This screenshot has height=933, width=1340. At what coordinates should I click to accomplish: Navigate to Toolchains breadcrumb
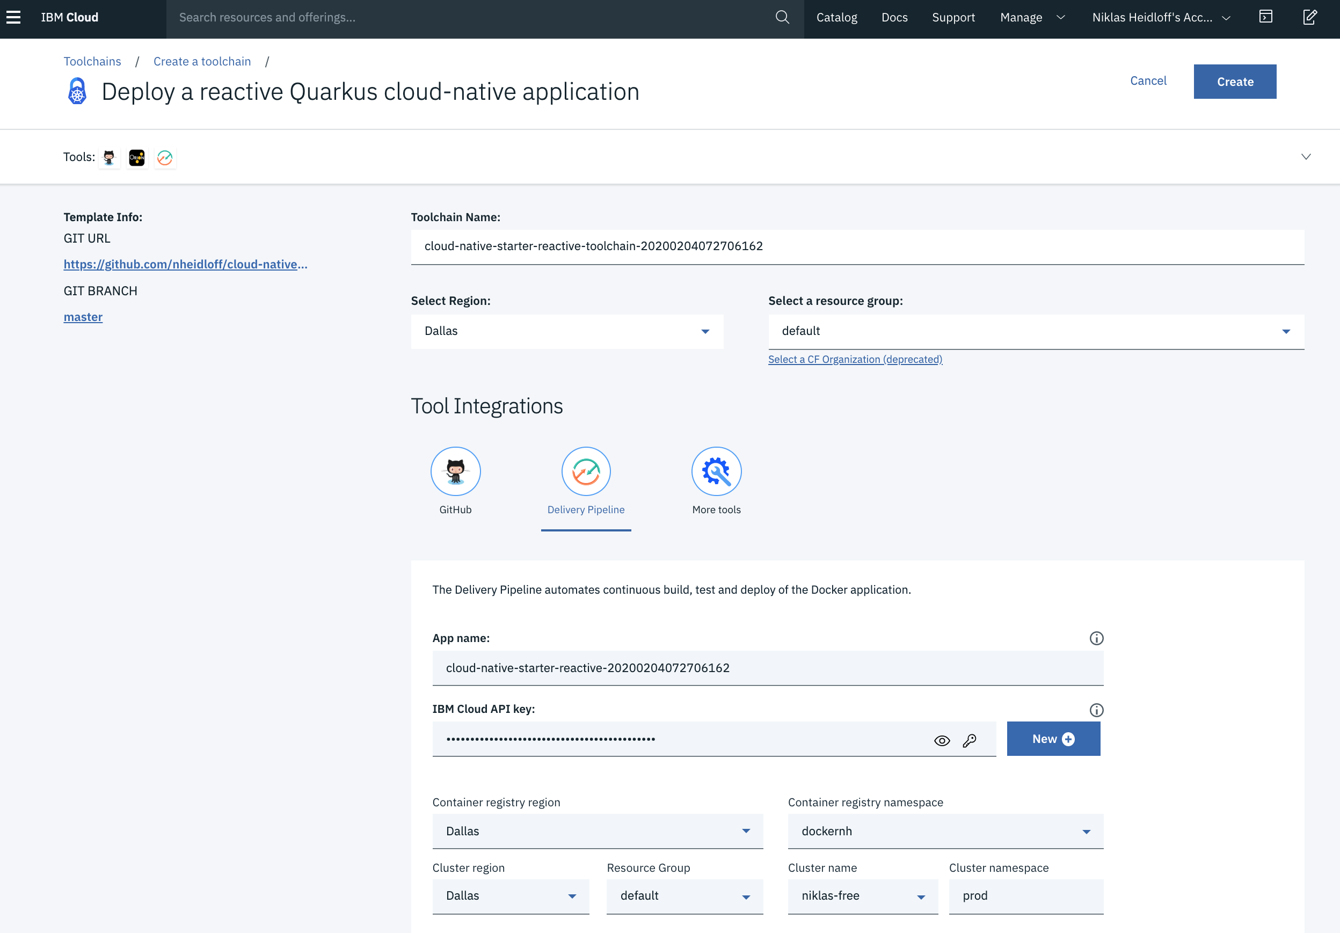pos(92,61)
